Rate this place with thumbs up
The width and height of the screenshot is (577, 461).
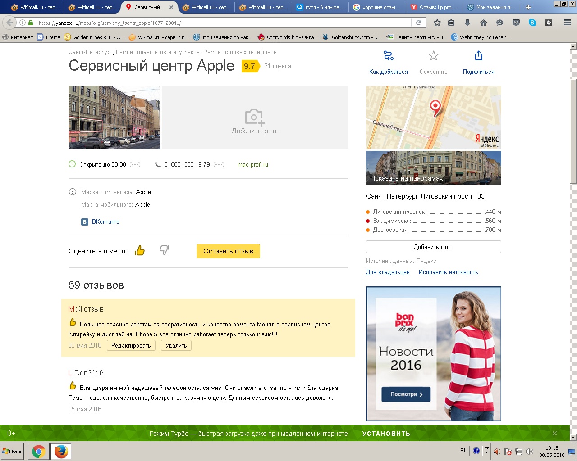[140, 250]
